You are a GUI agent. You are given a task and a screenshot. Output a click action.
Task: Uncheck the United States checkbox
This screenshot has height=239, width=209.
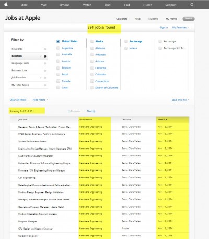coord(58,41)
